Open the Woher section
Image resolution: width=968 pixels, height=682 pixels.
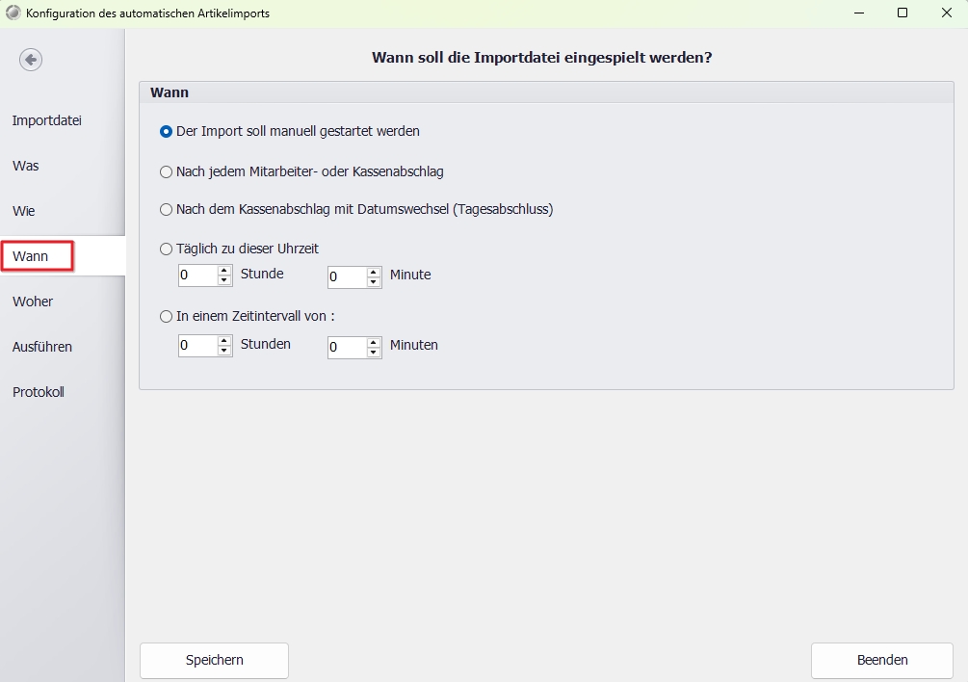(33, 302)
